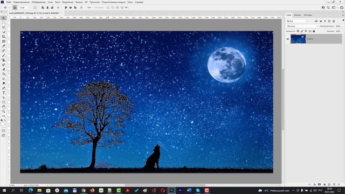Viewport: 345px width, 194px height.
Task: Click the align top edges icon
Action: click(66, 8)
